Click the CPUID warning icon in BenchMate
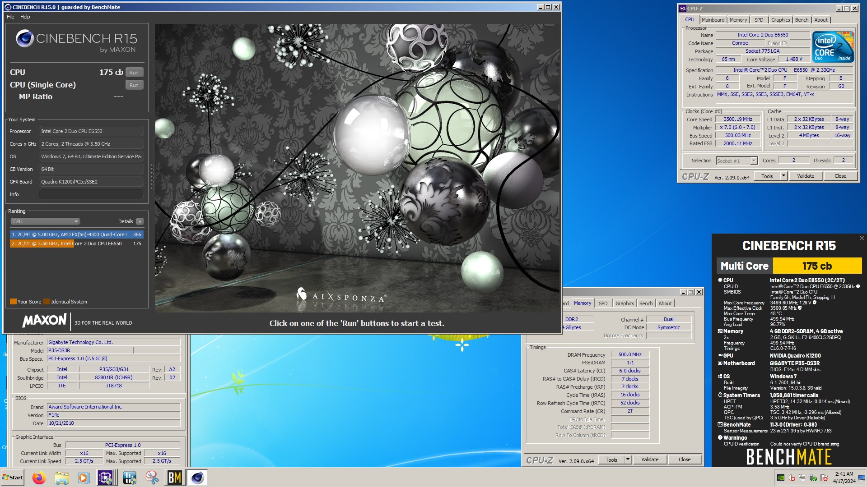The image size is (867, 487). [x=858, y=286]
